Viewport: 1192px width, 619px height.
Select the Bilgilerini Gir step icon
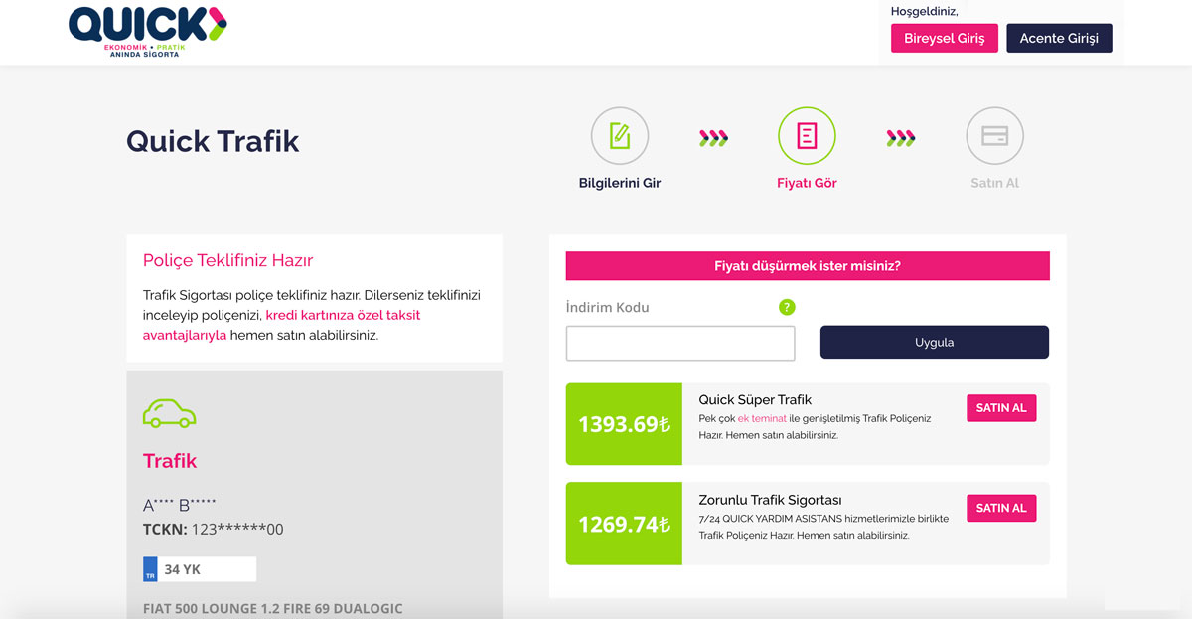620,135
